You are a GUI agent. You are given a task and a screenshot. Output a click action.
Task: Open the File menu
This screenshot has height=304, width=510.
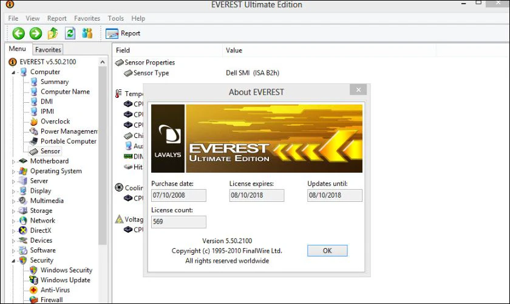coord(13,18)
